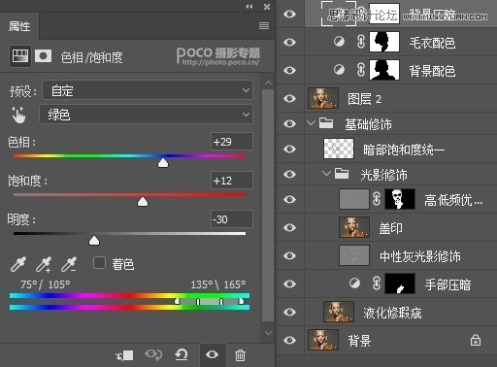
Task: Select the 图层 2 layer thumbnail
Action: 323,98
